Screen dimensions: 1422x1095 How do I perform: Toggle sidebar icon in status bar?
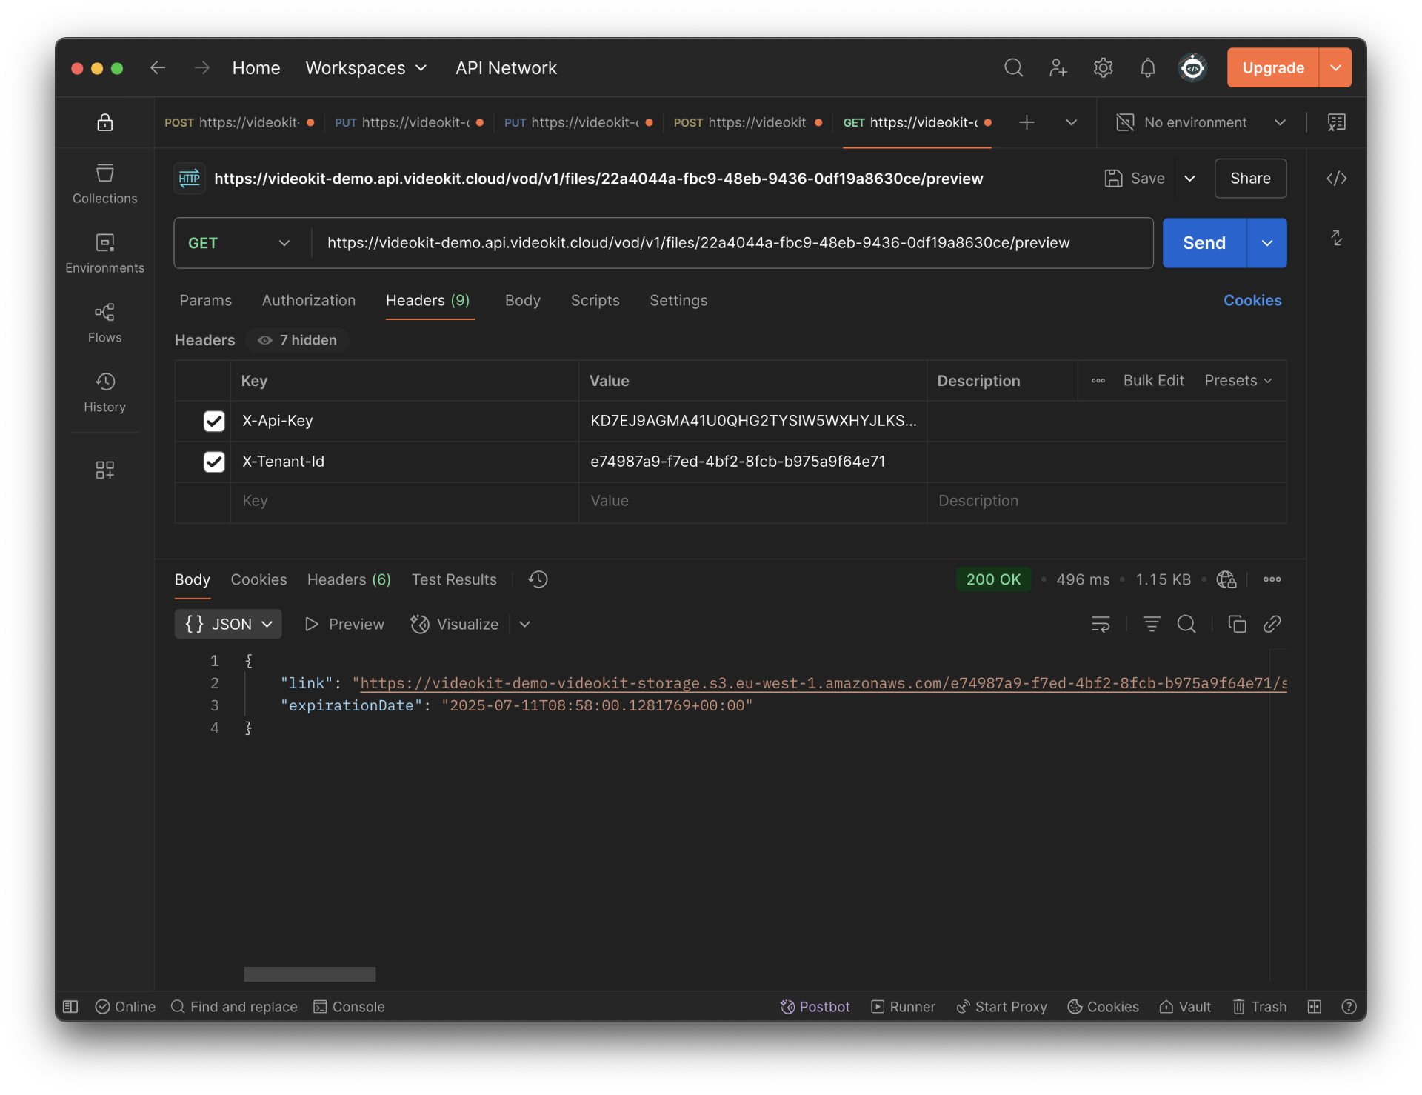tap(70, 1006)
